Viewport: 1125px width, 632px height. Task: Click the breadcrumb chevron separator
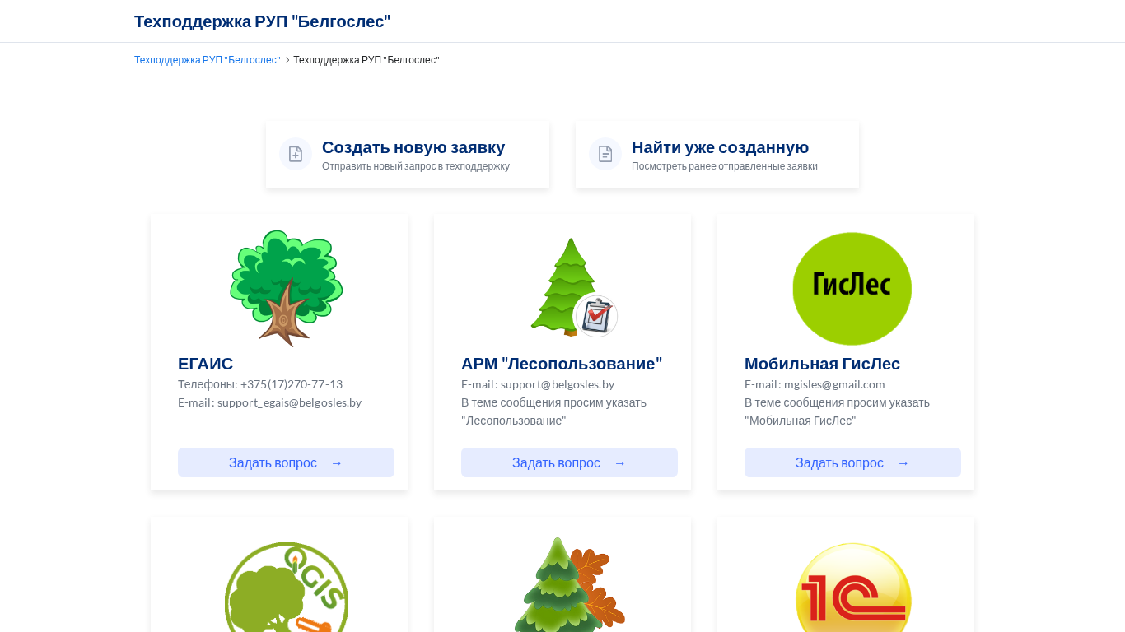click(287, 60)
